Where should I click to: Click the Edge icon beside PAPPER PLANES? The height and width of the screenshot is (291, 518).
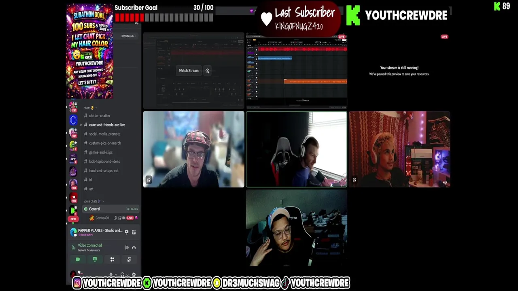pos(73,232)
